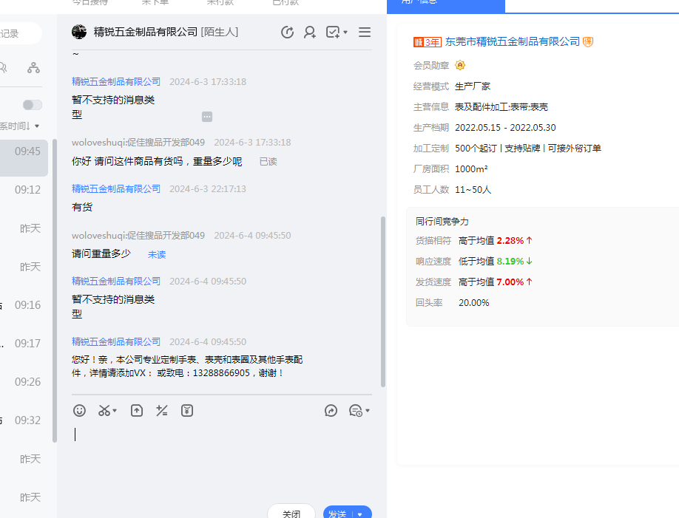Expand the send button dropdown arrow
Viewport: 679px width, 518px height.
tap(360, 514)
